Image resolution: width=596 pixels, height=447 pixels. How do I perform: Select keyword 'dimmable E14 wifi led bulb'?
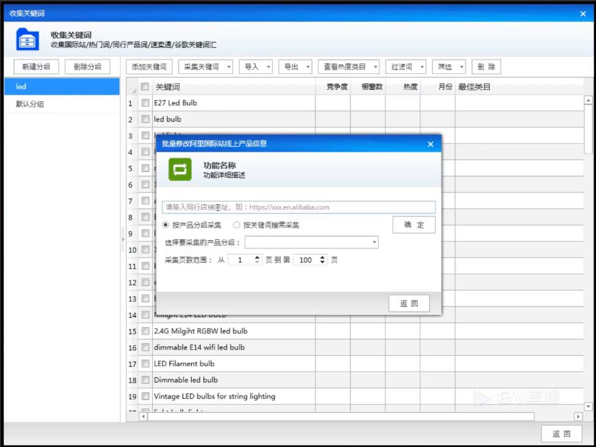199,348
